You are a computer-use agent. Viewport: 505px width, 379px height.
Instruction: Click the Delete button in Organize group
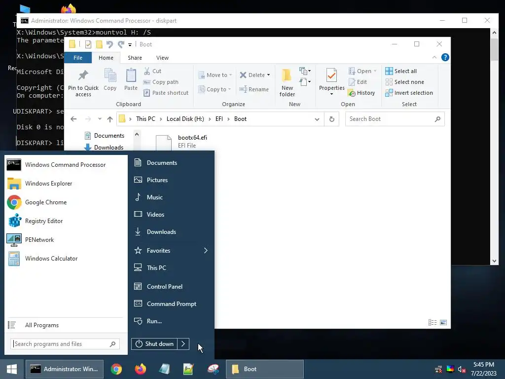point(252,75)
